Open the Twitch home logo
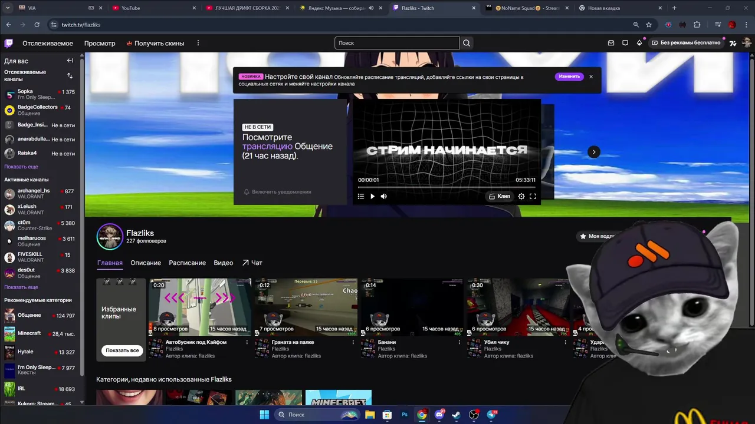 9,43
